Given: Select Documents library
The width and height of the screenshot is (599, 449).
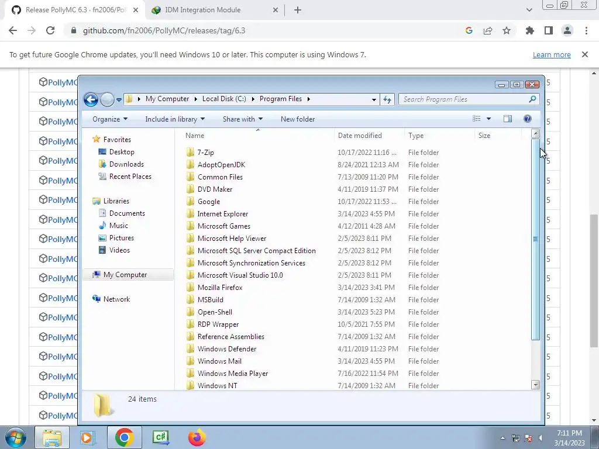Looking at the screenshot, I should [x=127, y=213].
